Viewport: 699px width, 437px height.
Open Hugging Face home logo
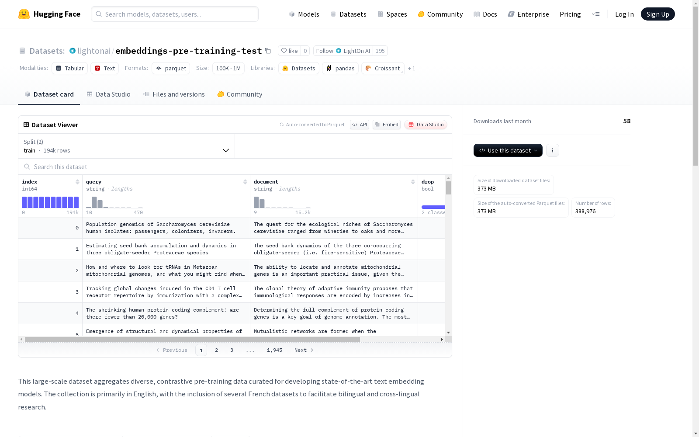[49, 14]
